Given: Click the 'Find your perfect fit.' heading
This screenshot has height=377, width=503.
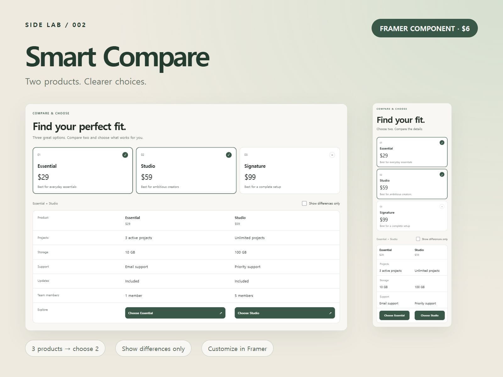Looking at the screenshot, I should click(x=79, y=127).
